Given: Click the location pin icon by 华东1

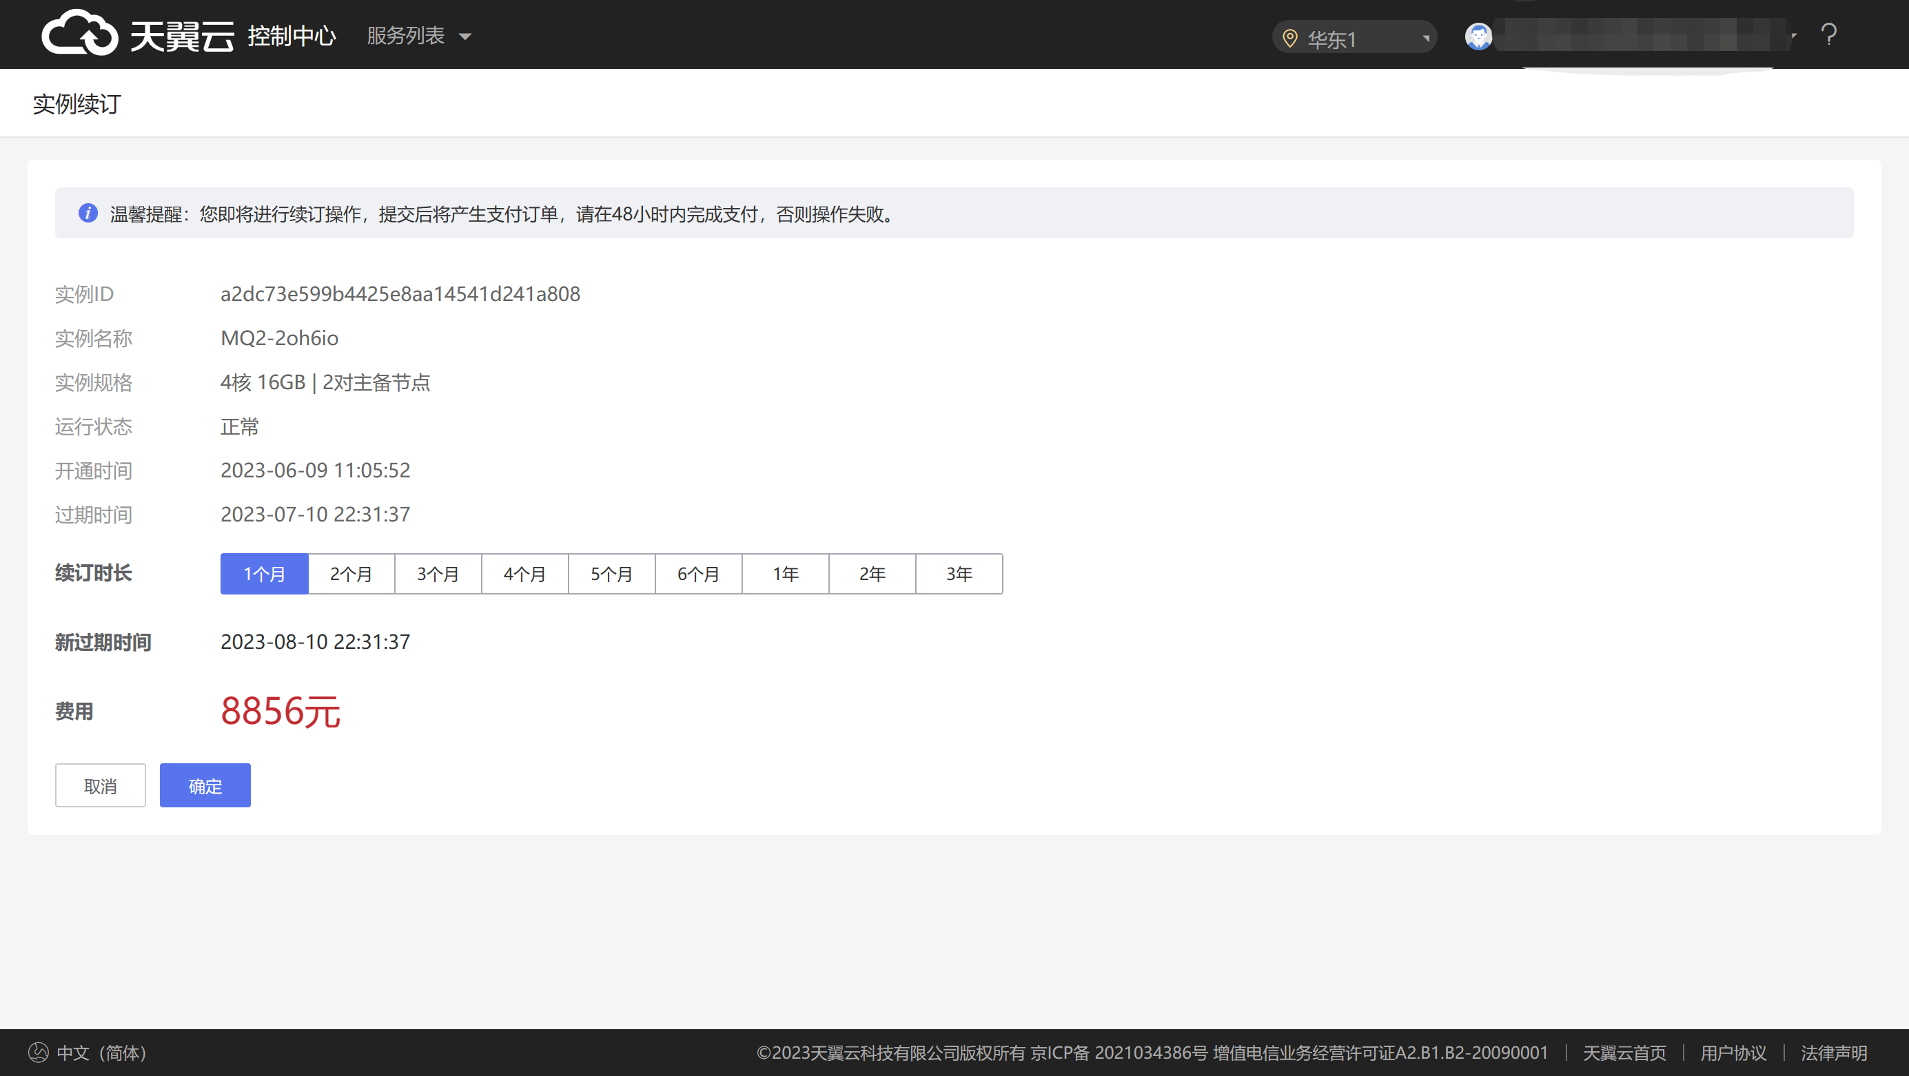Looking at the screenshot, I should (x=1290, y=39).
